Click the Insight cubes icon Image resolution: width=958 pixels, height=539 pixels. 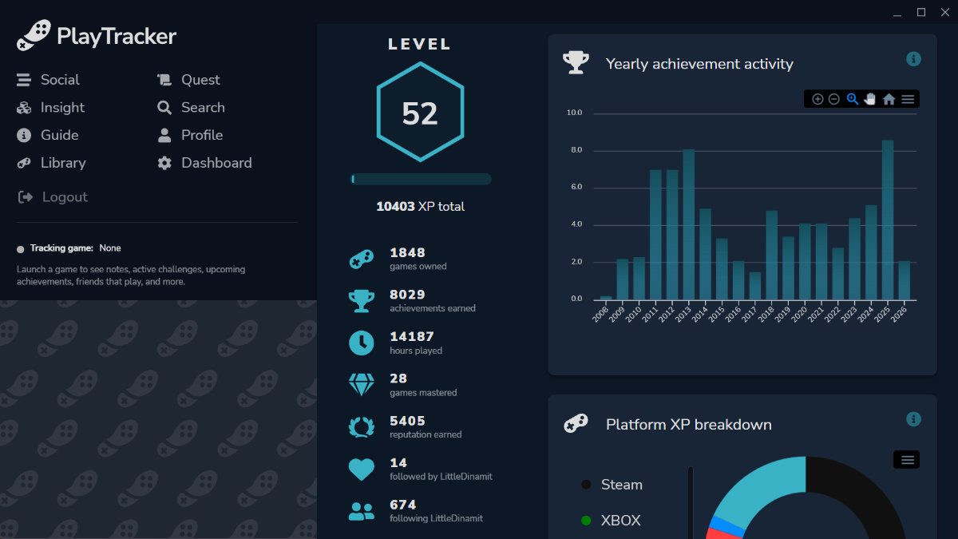click(x=24, y=108)
